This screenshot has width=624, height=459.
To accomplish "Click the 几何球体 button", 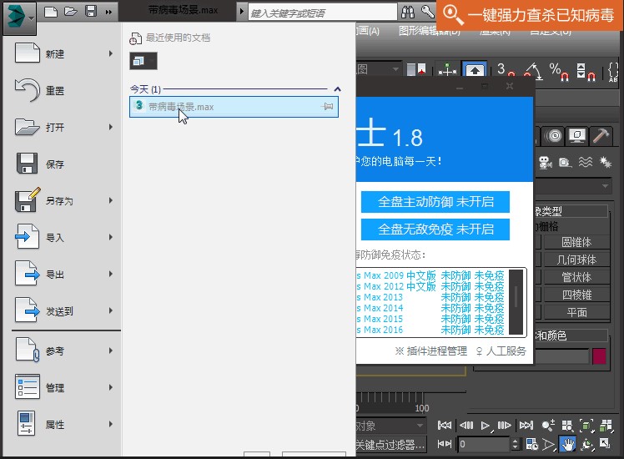I will pos(576,260).
